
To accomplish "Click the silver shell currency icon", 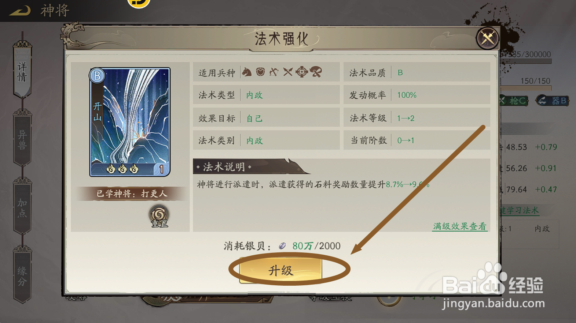I will coord(282,246).
